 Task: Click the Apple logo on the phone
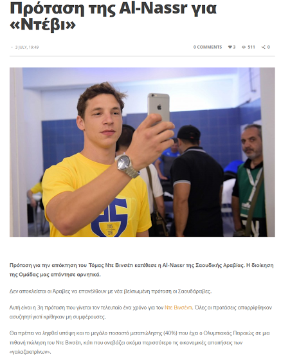[159, 107]
